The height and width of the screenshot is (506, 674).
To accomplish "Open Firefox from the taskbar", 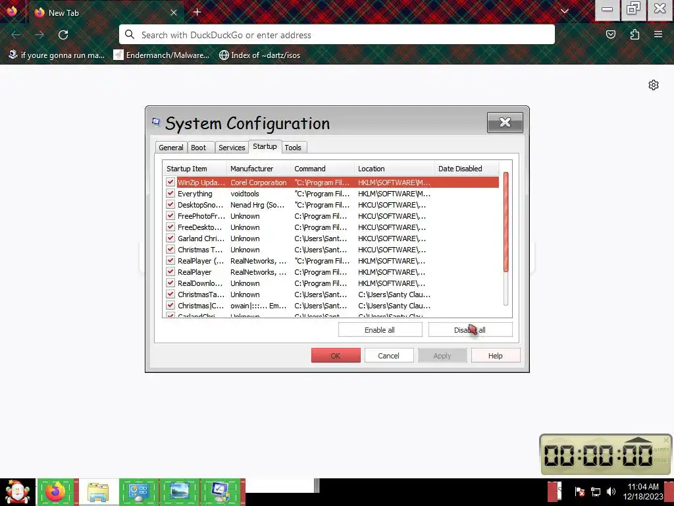I will pos(55,492).
